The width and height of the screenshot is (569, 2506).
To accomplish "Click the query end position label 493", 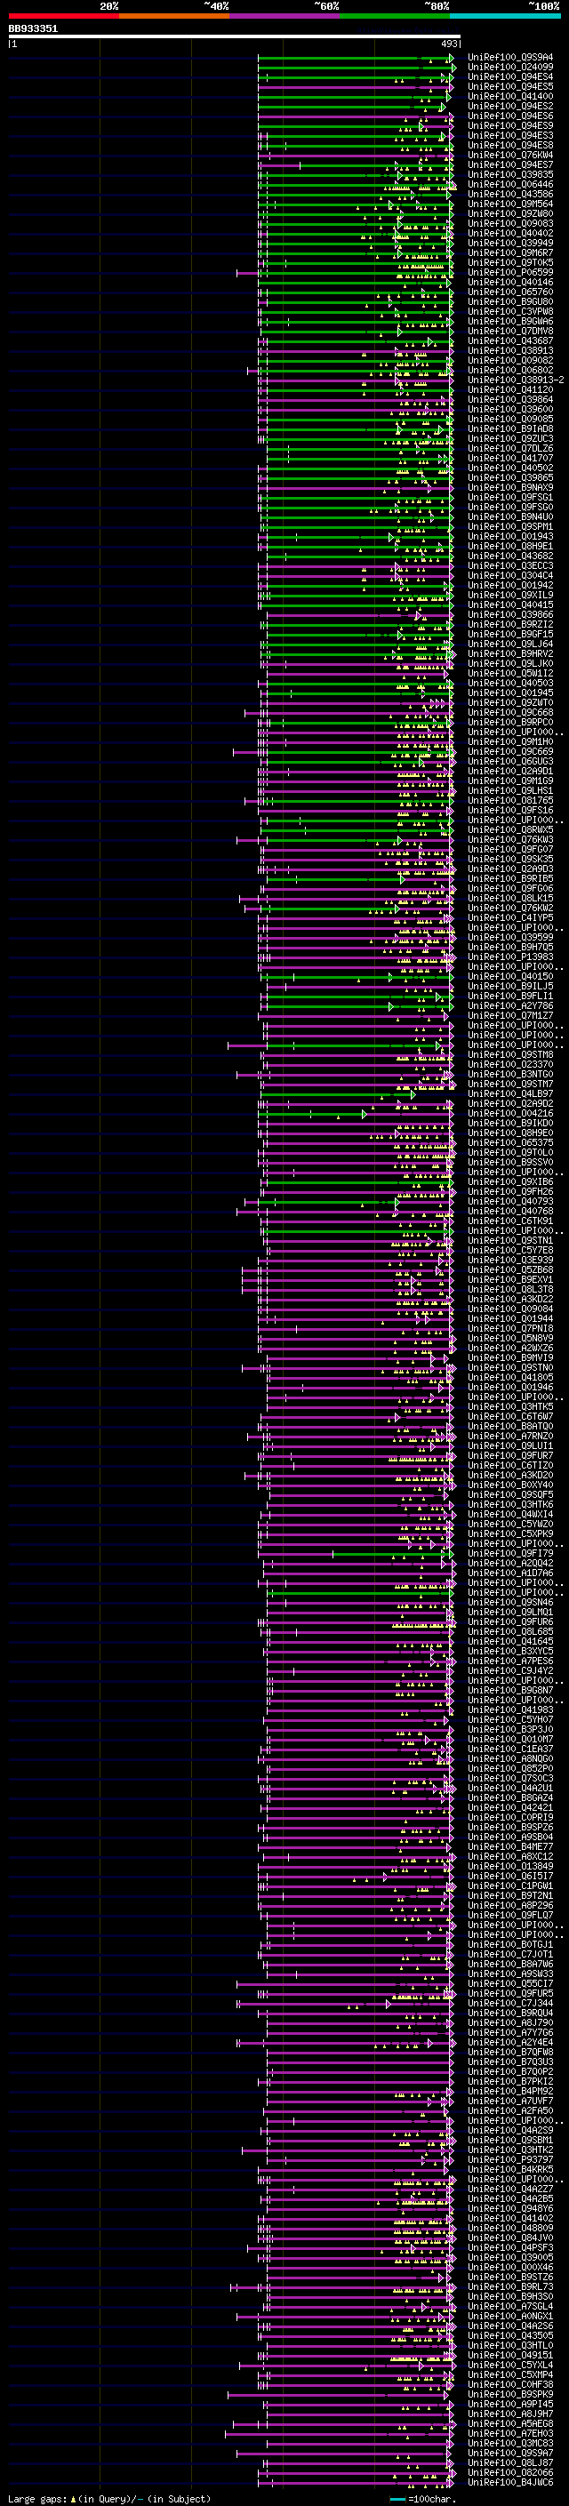I will coord(449,44).
